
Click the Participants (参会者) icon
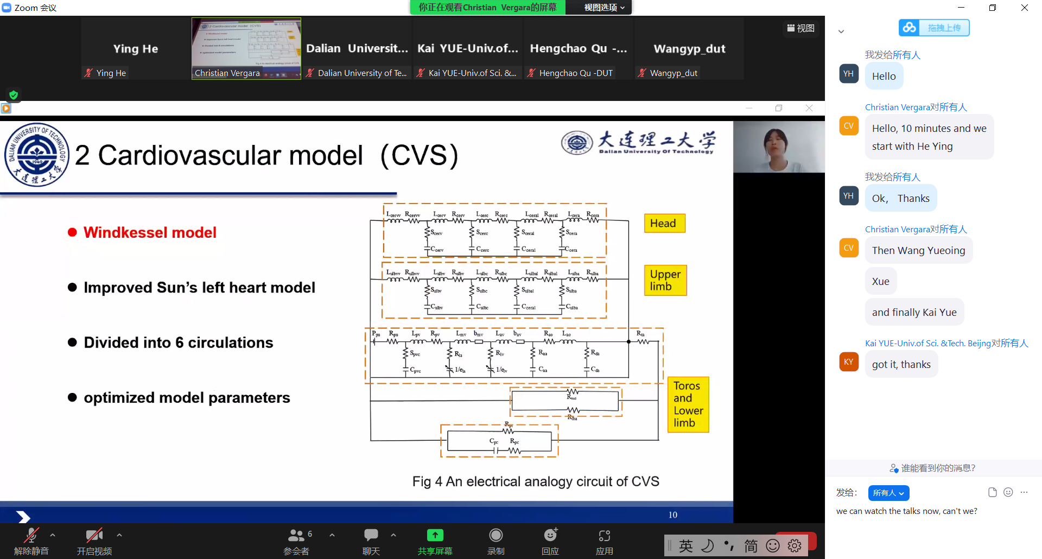tap(296, 536)
